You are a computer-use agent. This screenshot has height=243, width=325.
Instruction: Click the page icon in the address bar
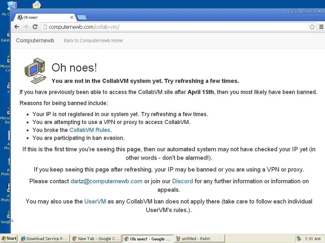click(x=45, y=27)
